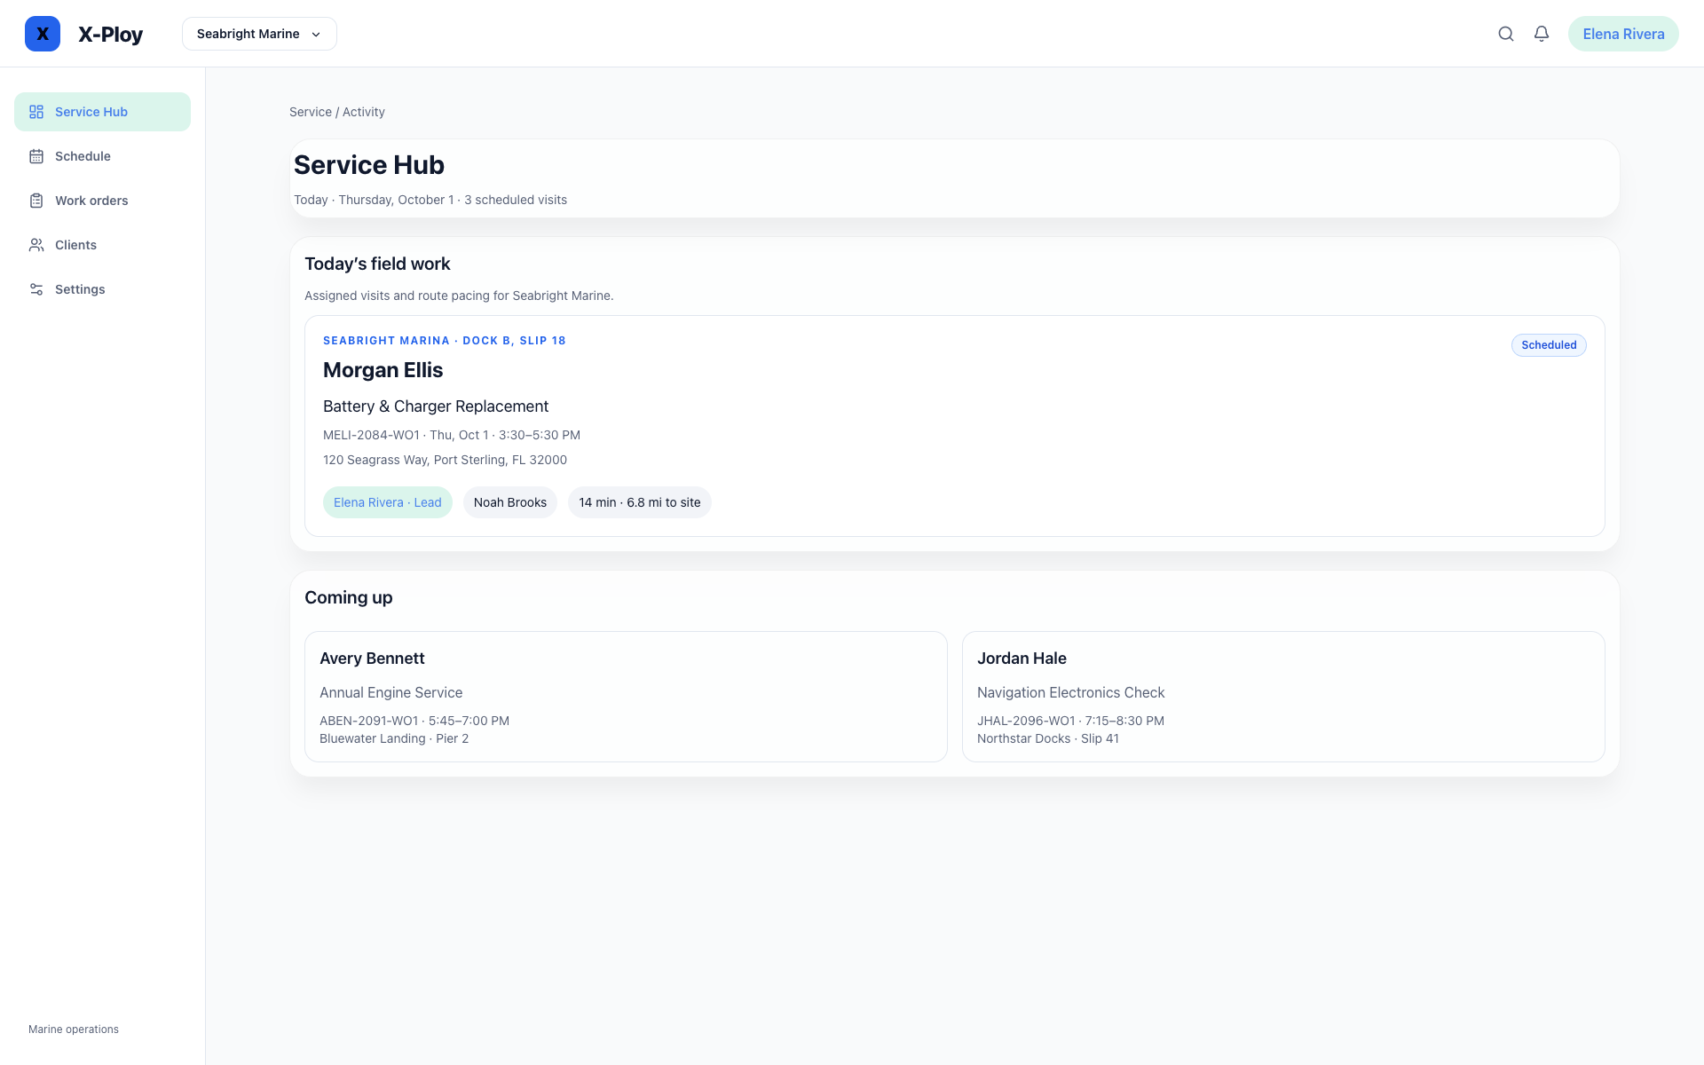Select the Noah Brooks technician chip
Screen dimensions: 1704x1065
pos(510,502)
